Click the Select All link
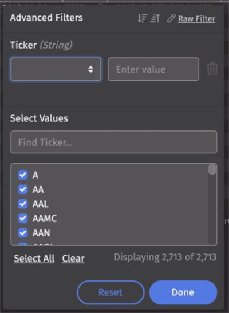The image size is (229, 313). coord(34,259)
